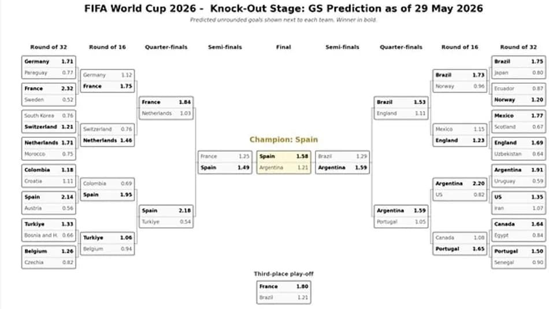This screenshot has width=549, height=309.
Task: Click the France vs Netherlands quarter-final box
Action: (166, 108)
